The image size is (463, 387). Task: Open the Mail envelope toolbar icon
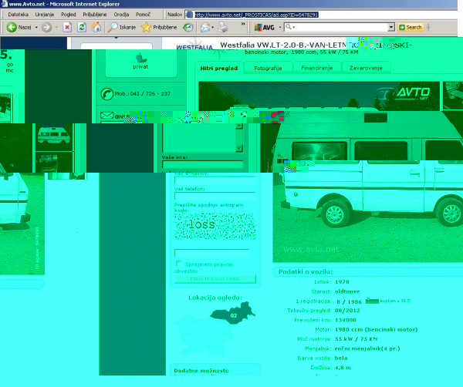point(205,27)
